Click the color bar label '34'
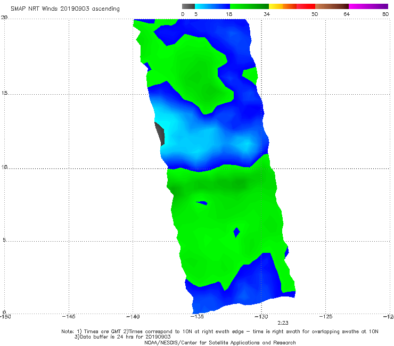The image size is (394, 346). [267, 14]
